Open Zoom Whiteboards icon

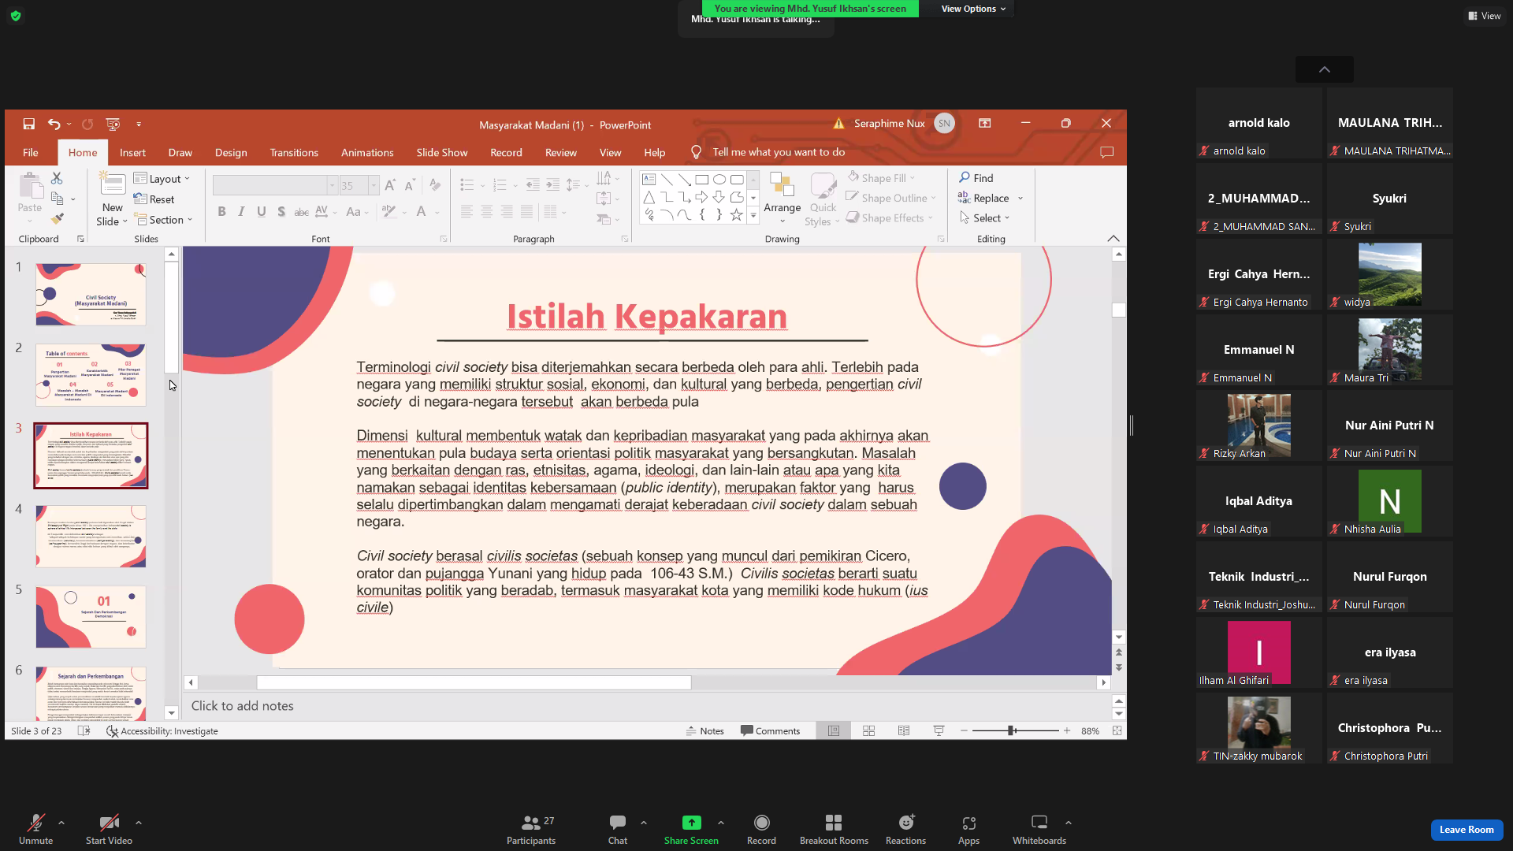point(1039,823)
